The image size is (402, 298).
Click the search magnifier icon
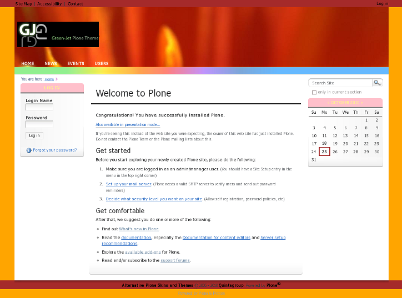(x=377, y=83)
